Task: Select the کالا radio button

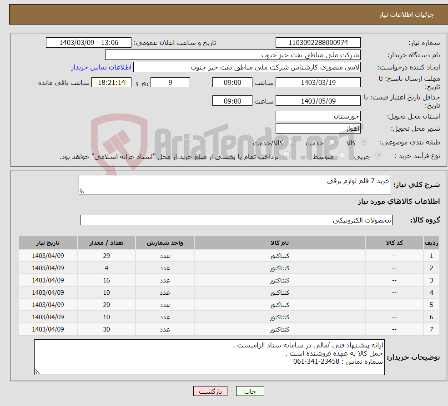Action: 364,141
